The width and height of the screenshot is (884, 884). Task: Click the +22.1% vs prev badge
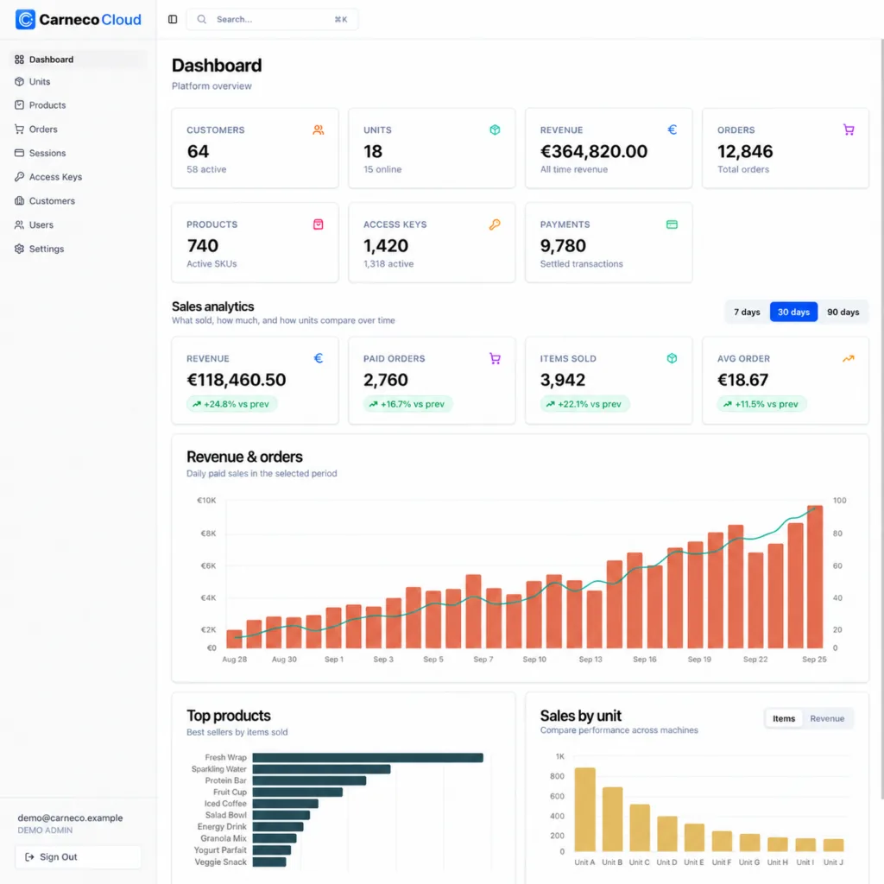coord(584,404)
